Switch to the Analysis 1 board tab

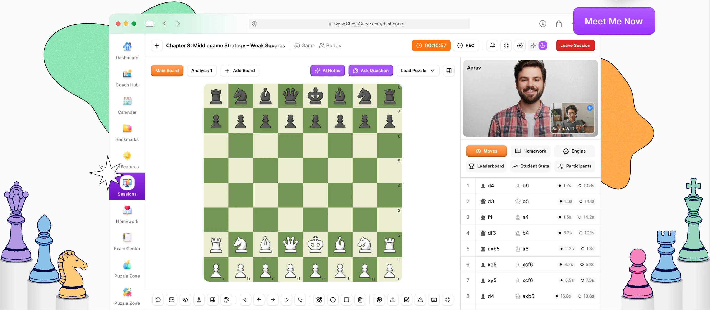(x=202, y=71)
